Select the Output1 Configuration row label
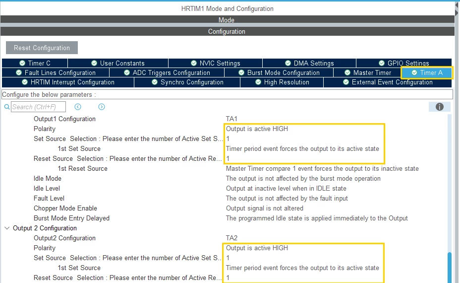 pyautogui.click(x=64, y=119)
